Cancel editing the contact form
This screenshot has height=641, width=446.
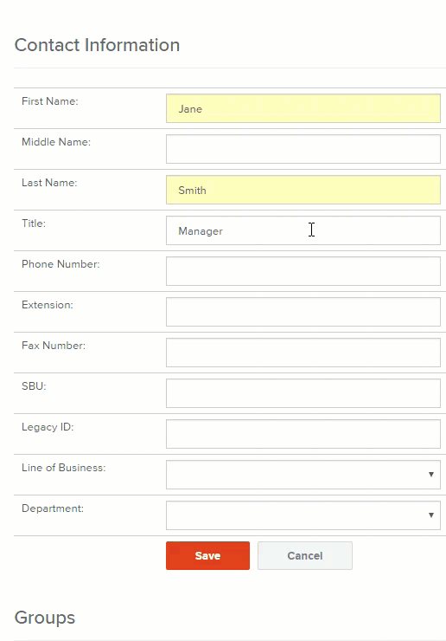coord(305,555)
